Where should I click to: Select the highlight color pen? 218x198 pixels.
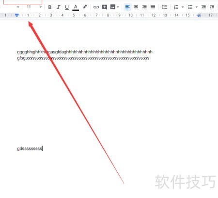coord(85,7)
